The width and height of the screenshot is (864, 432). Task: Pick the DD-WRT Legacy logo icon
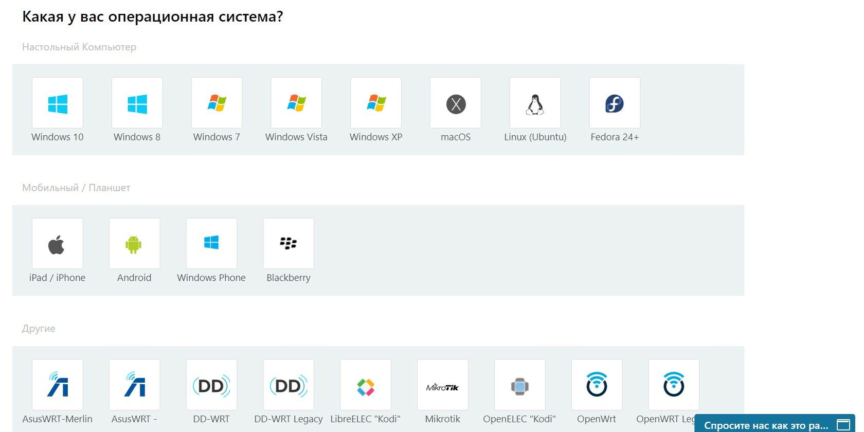pyautogui.click(x=289, y=385)
